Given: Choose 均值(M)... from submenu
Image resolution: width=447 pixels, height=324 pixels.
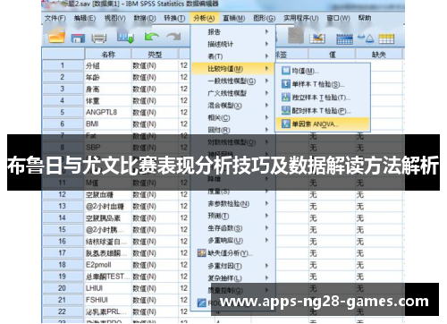Looking at the screenshot, I should [x=323, y=71].
